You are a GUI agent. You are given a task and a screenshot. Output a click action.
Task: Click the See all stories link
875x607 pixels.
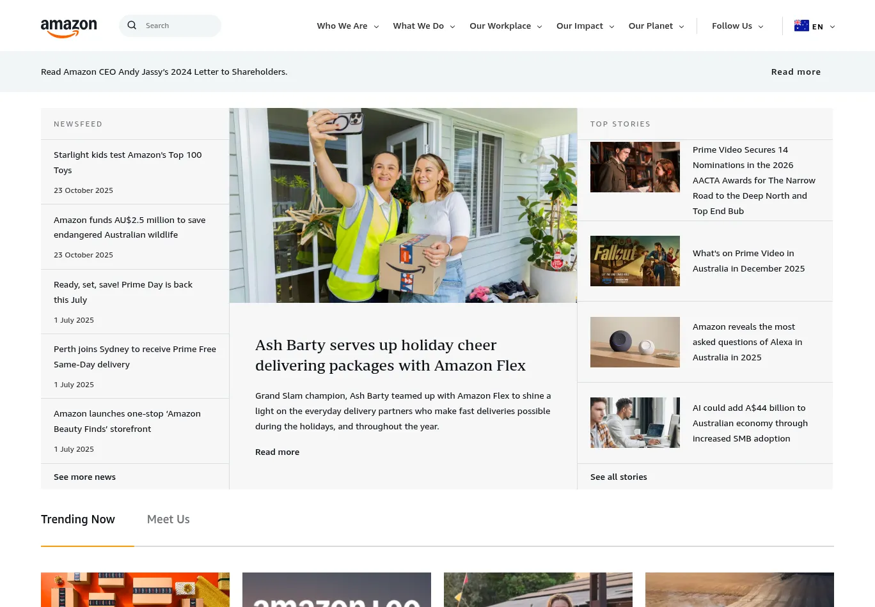pos(619,477)
